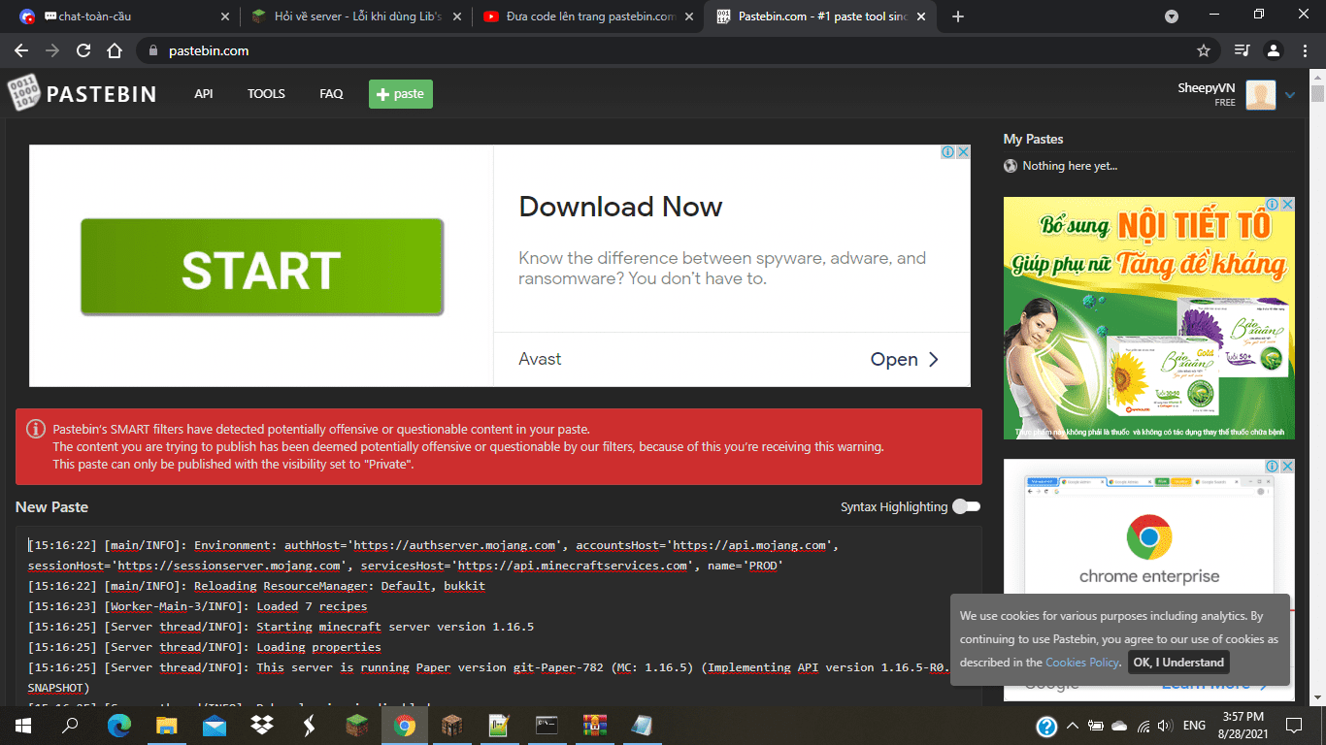Screen dimensions: 1326x745
Task: Open the FAQ menu item
Action: 331,94
